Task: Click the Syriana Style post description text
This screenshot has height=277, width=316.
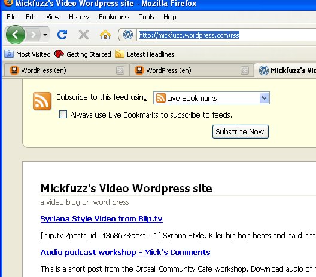Action: 178,236
